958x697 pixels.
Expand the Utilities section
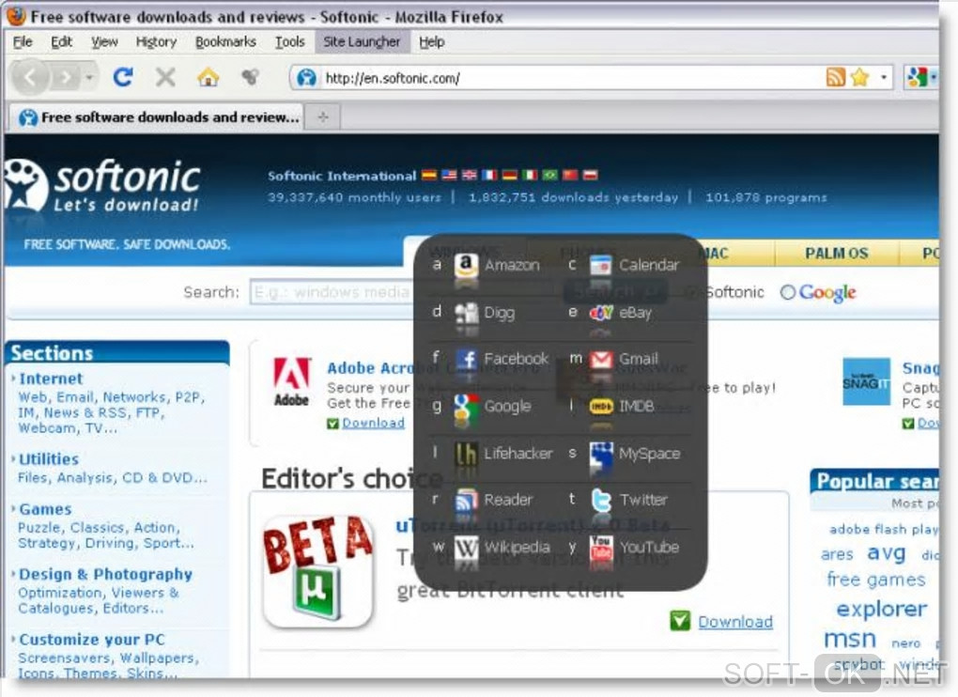[x=48, y=459]
